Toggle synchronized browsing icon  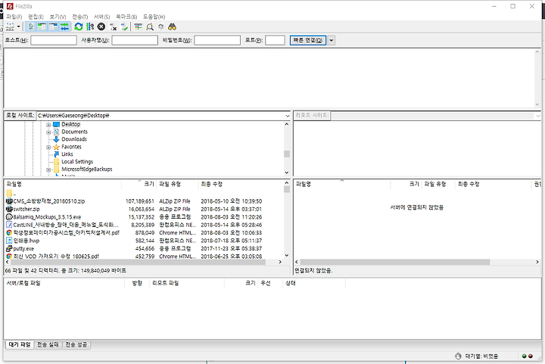(x=161, y=26)
